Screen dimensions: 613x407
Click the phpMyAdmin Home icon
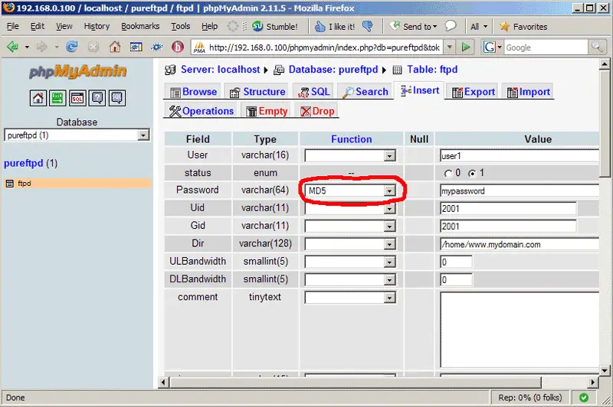point(38,98)
